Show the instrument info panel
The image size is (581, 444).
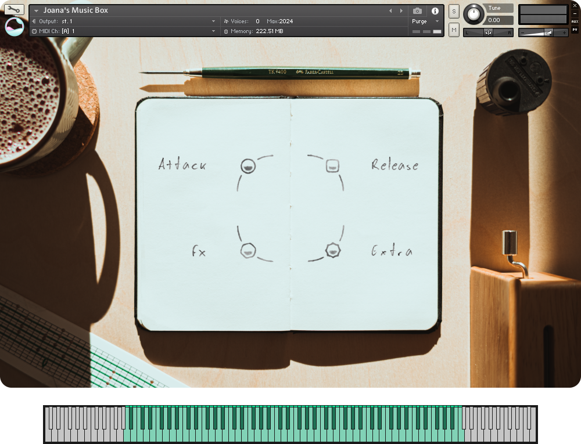tap(435, 11)
